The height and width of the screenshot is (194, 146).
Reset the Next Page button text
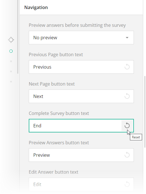tap(127, 96)
